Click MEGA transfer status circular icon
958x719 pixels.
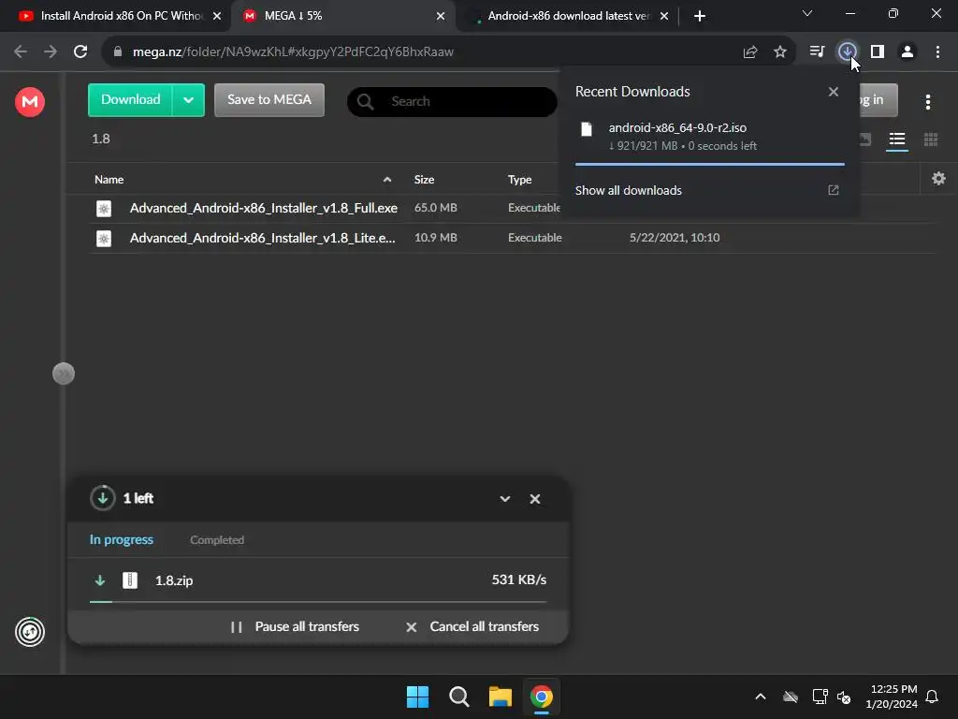tap(29, 632)
